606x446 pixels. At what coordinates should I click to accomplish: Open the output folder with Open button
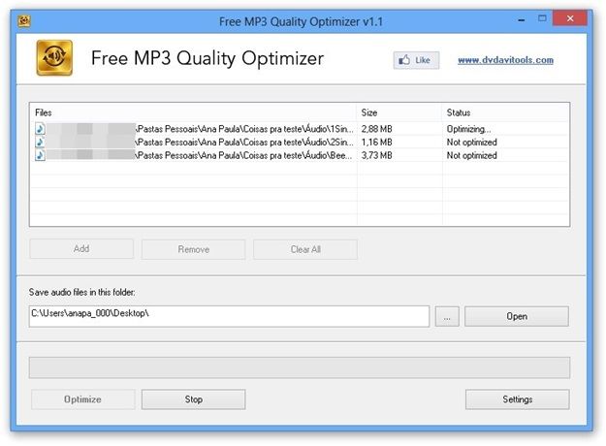pos(517,316)
